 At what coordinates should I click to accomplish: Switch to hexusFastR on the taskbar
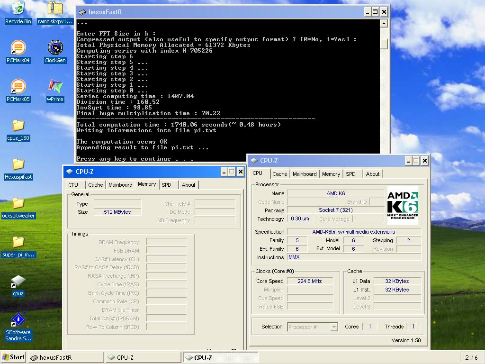66,357
